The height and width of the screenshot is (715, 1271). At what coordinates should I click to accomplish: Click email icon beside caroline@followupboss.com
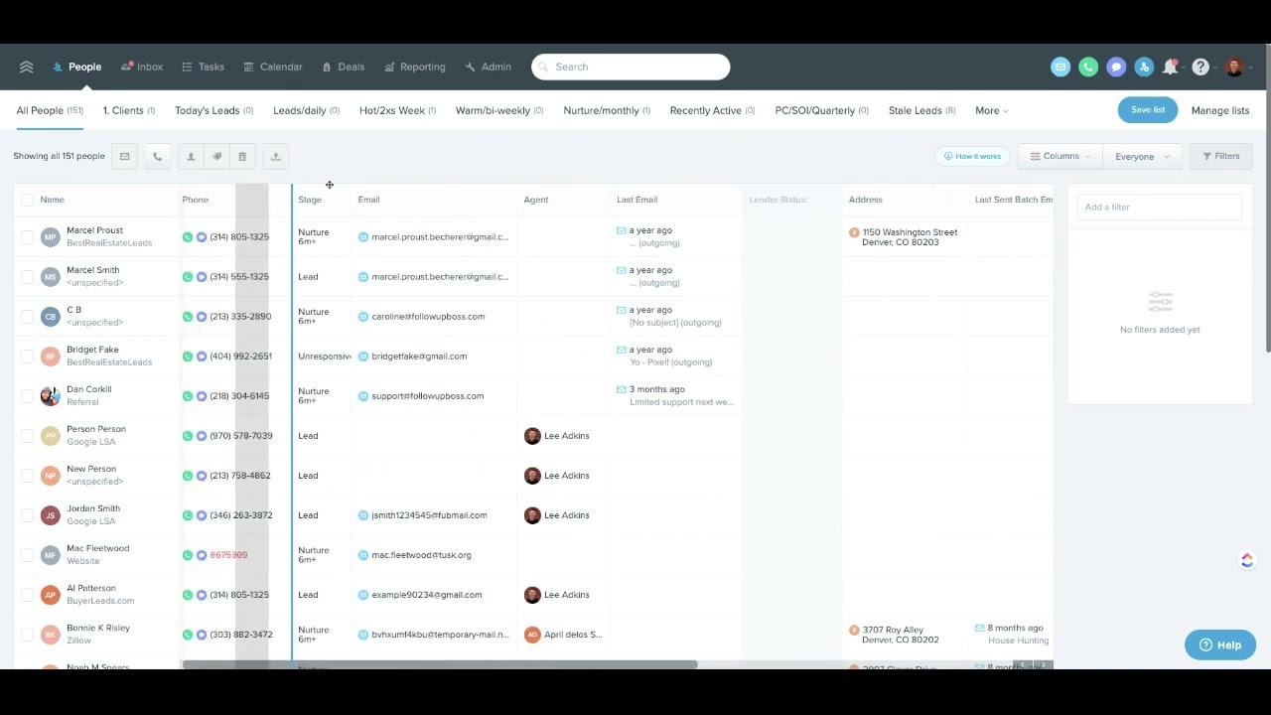[363, 317]
